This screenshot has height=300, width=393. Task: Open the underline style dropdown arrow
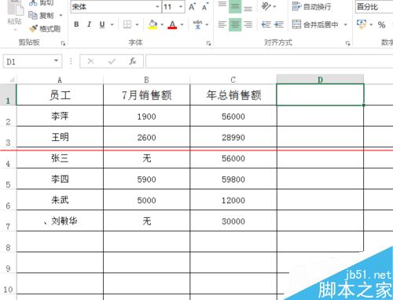(112, 24)
